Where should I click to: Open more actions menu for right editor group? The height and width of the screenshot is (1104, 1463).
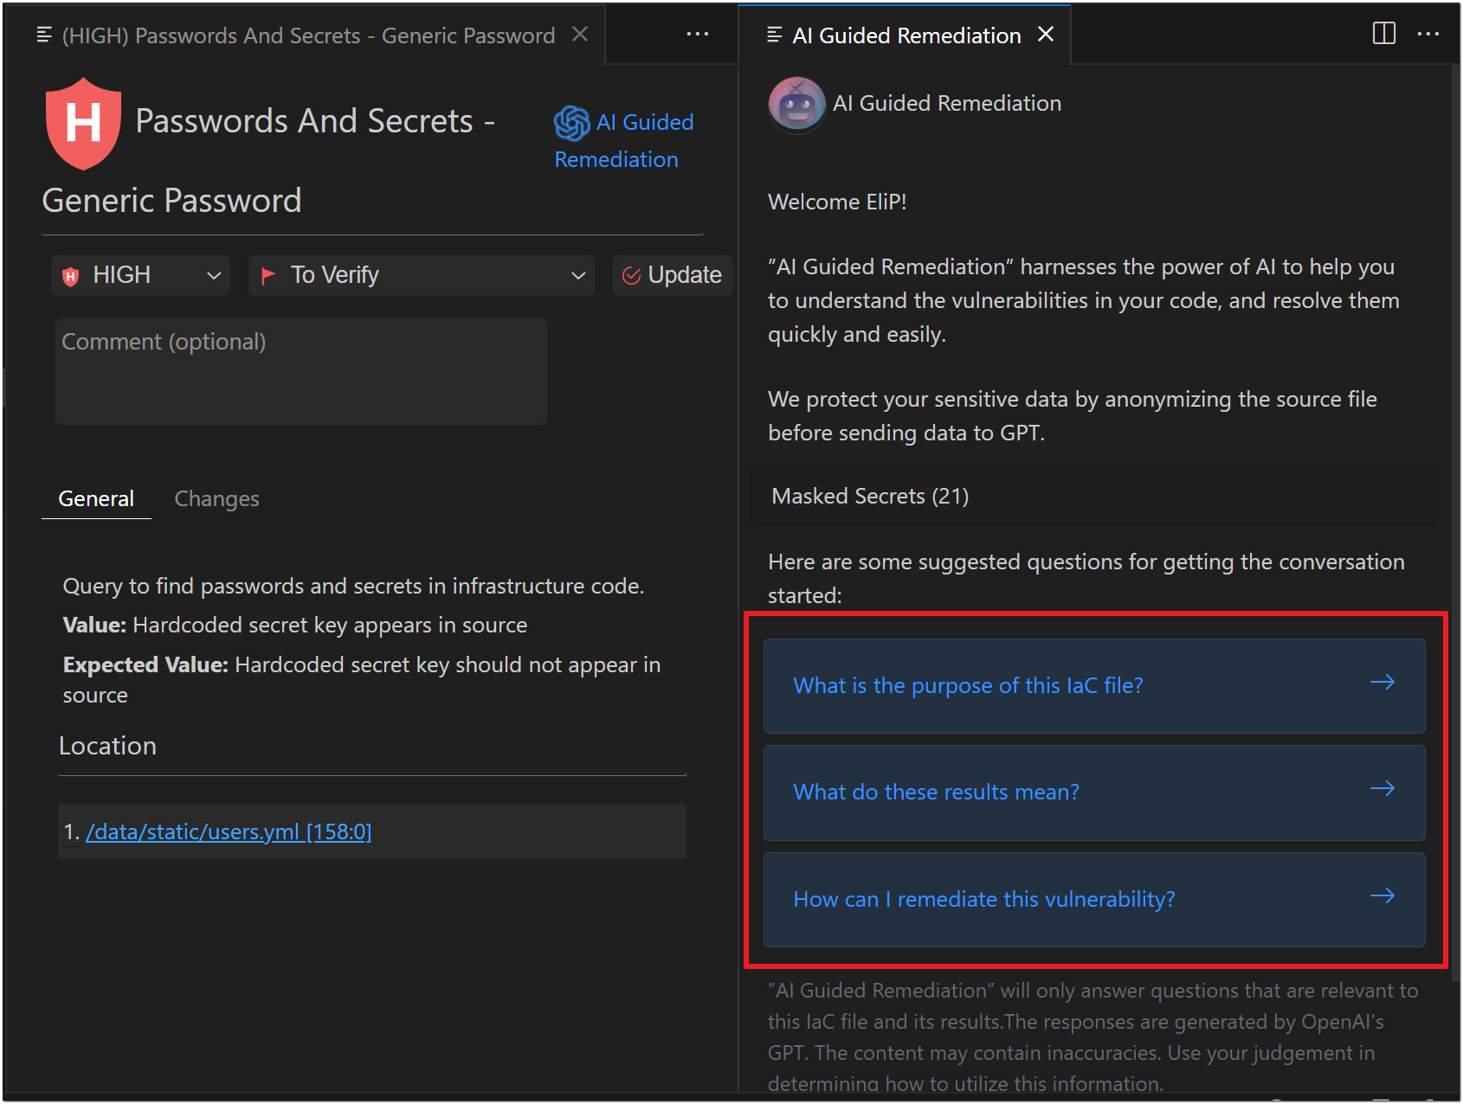1428,35
